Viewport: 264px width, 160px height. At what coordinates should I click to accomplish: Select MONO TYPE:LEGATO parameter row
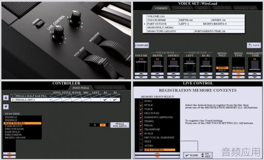coord(170,31)
